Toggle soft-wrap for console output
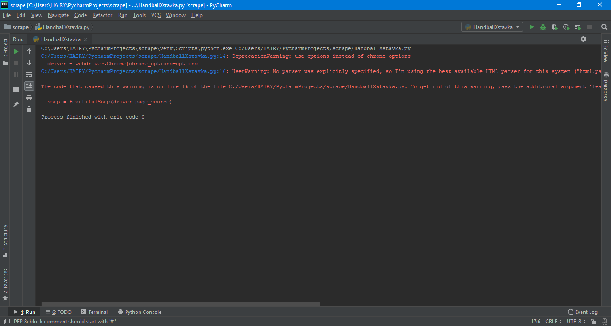The height and width of the screenshot is (326, 611). (29, 74)
